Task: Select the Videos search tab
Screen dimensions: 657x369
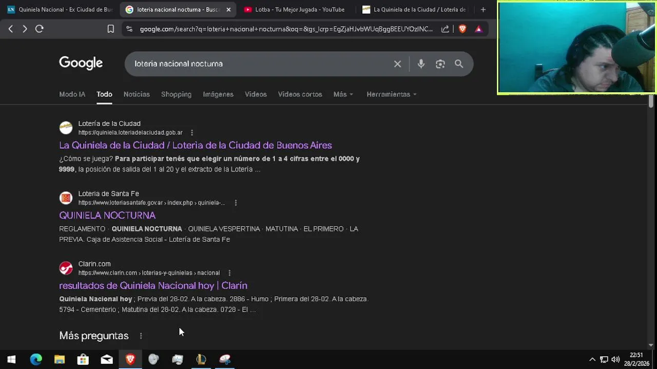Action: [x=256, y=94]
